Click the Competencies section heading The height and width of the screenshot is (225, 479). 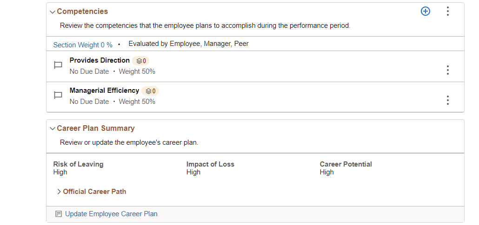click(82, 12)
